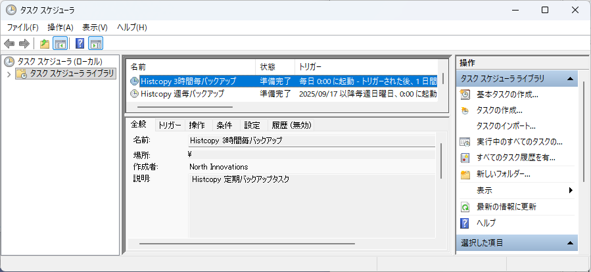Image resolution: width=591 pixels, height=272 pixels.
Task: Switch to the トリガー tab
Action: pos(170,125)
